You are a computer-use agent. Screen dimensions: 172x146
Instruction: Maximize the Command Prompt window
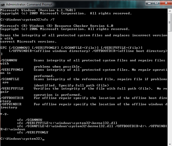click(x=156, y=3)
